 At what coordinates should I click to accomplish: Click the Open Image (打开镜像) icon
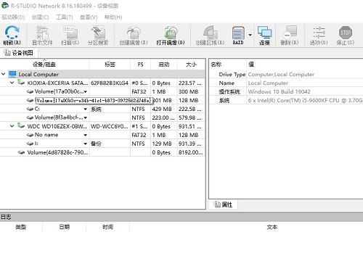click(171, 33)
